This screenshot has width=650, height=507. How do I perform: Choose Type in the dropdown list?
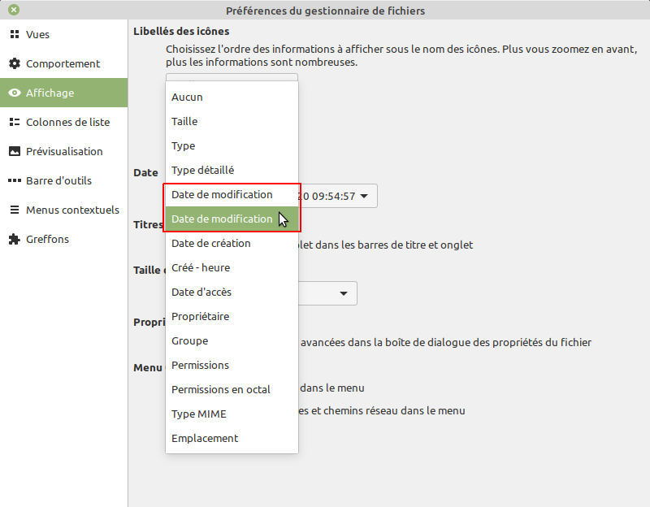[x=232, y=146]
